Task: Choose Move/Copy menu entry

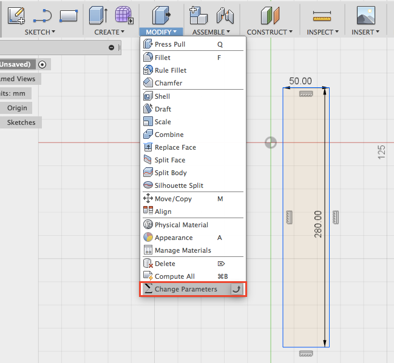Action: tap(193, 199)
